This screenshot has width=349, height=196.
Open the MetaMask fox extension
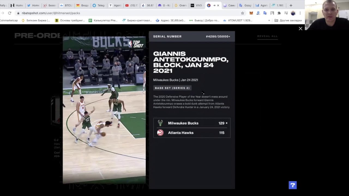tap(251, 13)
